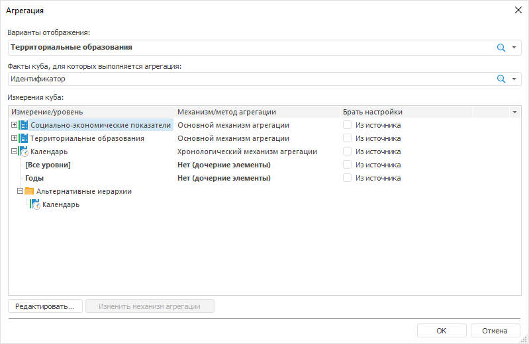Click the top-level Календарь dimension icon
Screen dimensions: 529x344
(24, 151)
